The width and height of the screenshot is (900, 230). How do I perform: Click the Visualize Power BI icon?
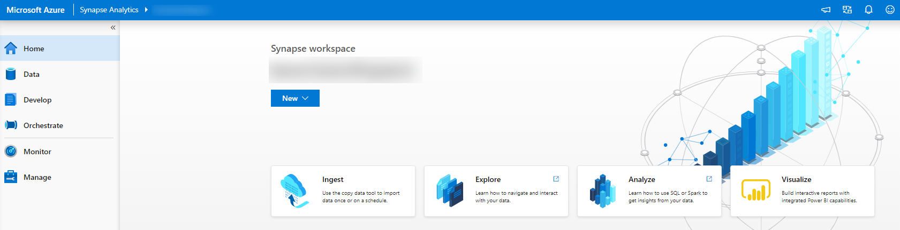pos(755,190)
